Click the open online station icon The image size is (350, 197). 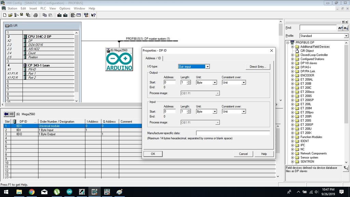click(16, 15)
